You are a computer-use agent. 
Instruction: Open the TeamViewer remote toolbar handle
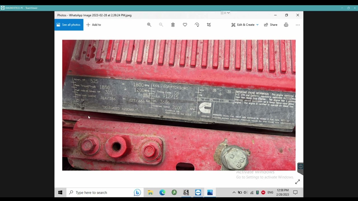pyautogui.click(x=225, y=13)
